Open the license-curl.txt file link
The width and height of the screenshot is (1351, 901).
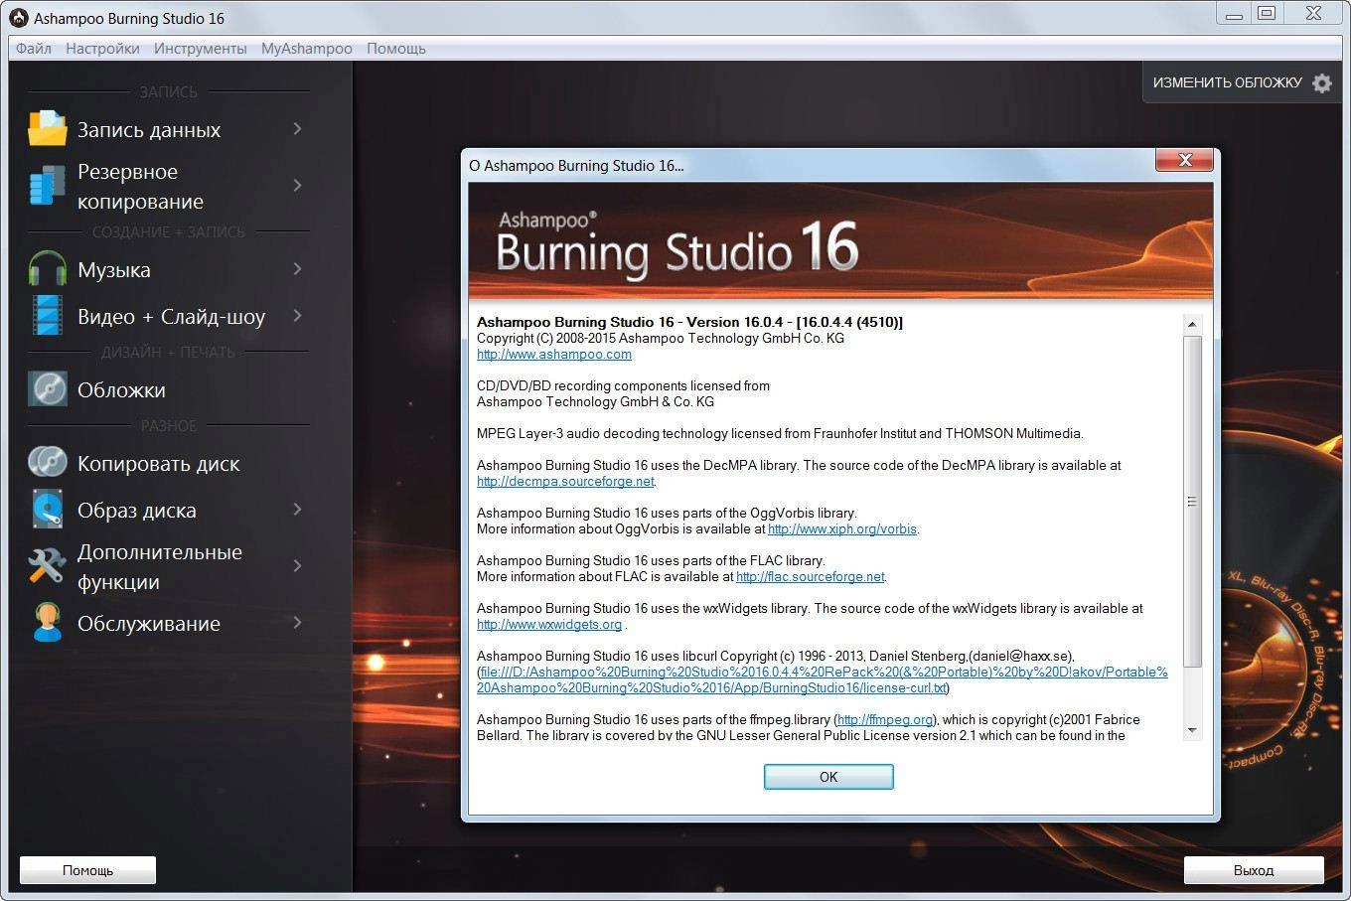823,680
